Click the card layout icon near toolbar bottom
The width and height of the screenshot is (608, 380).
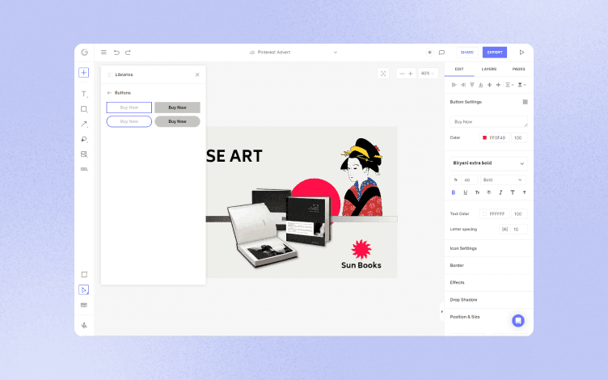click(84, 305)
